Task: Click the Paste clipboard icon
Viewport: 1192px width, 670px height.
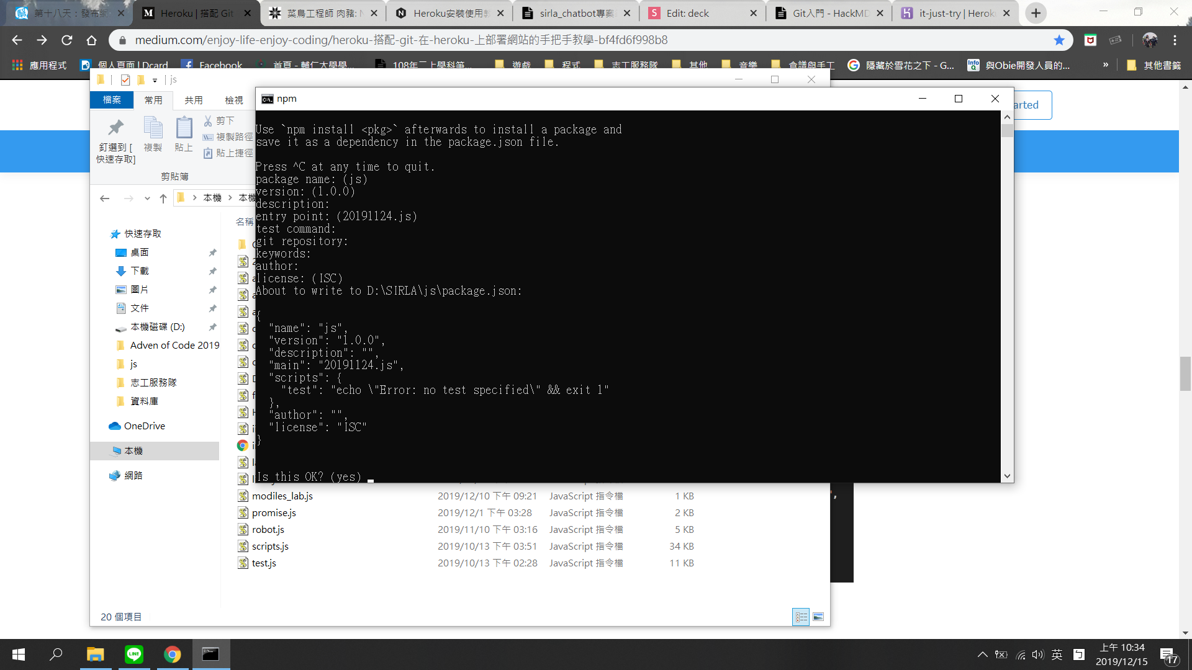Action: 184,128
